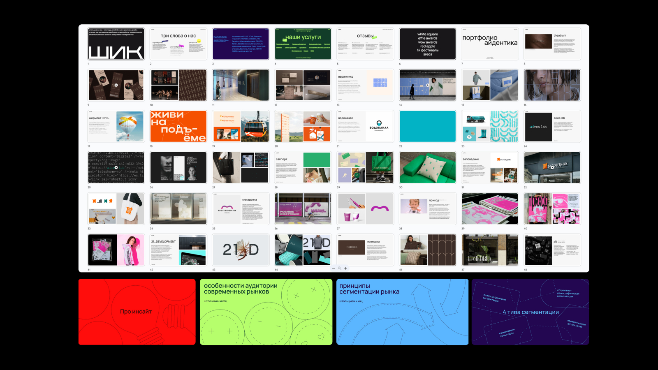Screen dimensions: 658x370
Task: Select green 'особенности аудитории' card
Action: [266, 312]
